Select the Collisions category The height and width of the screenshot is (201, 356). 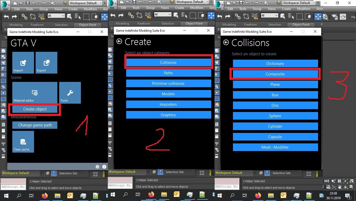[x=168, y=63]
